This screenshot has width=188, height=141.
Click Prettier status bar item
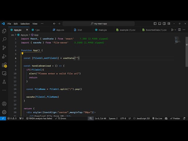tap(175, 118)
